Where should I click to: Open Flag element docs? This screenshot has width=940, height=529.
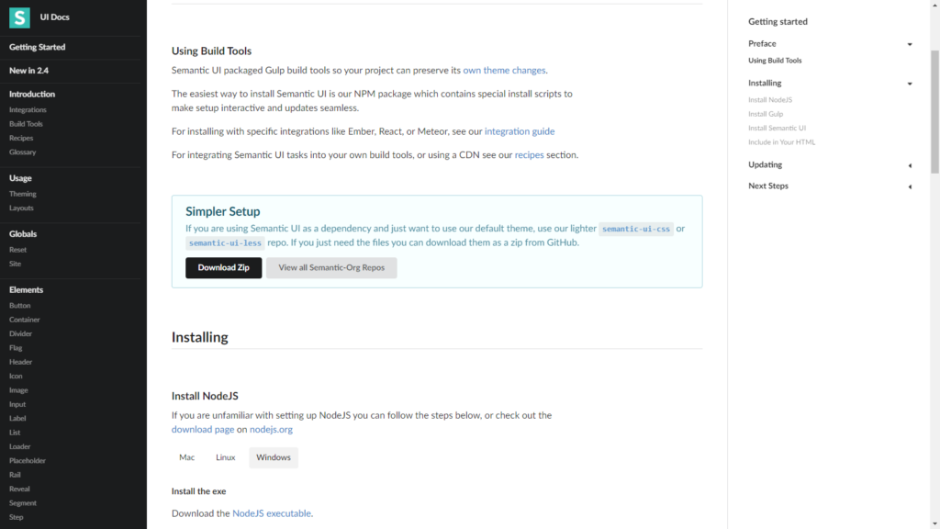tap(16, 348)
